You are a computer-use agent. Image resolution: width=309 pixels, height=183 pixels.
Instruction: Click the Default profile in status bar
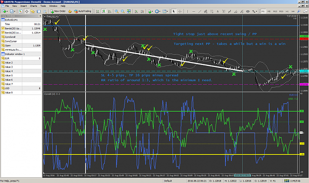pos(168,181)
